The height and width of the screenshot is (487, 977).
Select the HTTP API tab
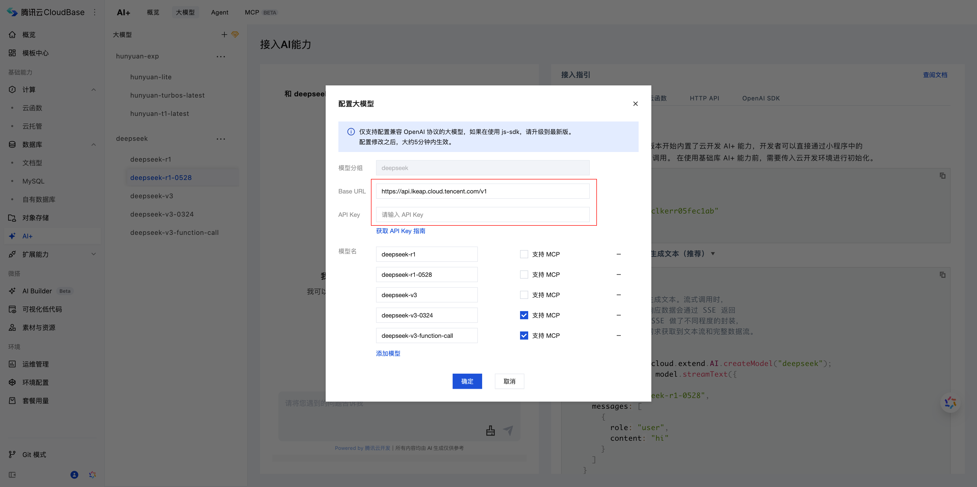704,98
